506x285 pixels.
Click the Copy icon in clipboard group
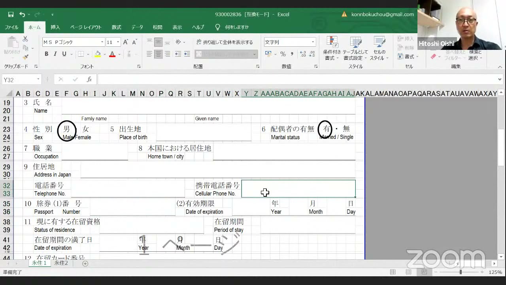pos(25,48)
